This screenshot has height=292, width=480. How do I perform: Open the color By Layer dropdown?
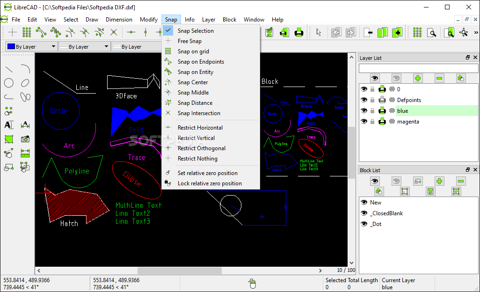tap(31, 46)
